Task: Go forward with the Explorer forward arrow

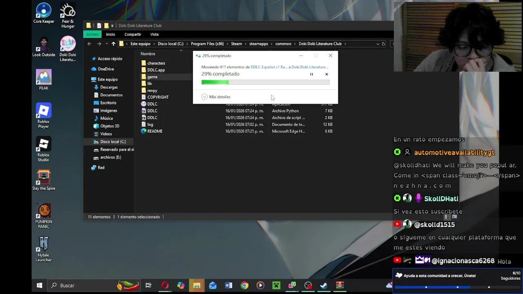Action: pos(99,44)
